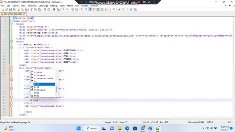This screenshot has height=132, width=235.
Task: Collapse fold marker on line 31
Action: 12,106
